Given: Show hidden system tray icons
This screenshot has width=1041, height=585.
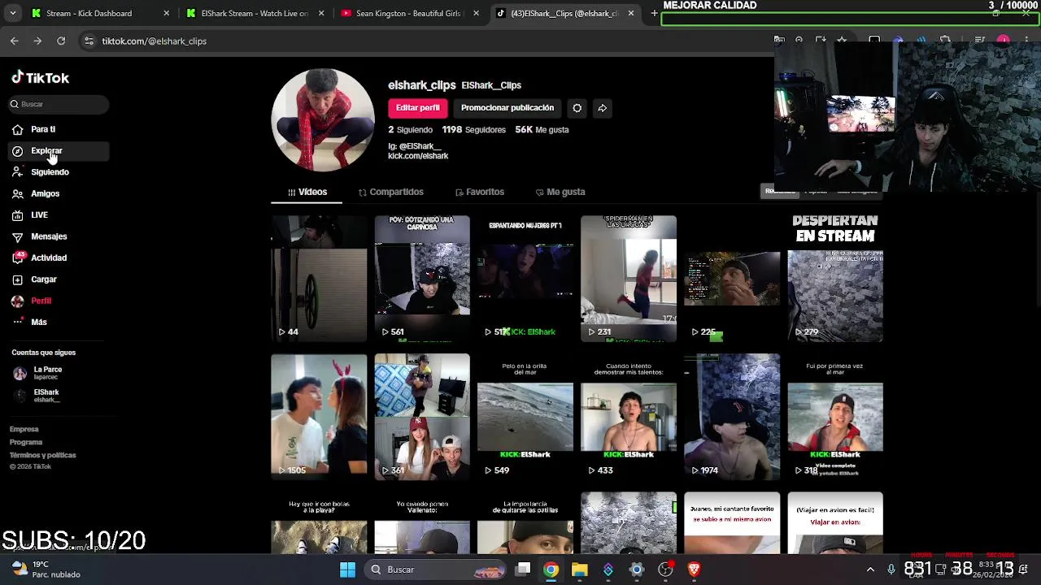Looking at the screenshot, I should point(870,570).
